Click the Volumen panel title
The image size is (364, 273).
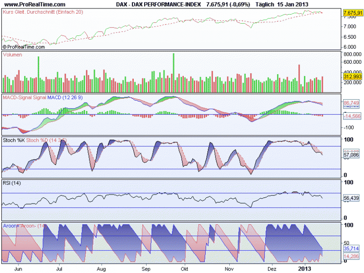click(x=13, y=55)
